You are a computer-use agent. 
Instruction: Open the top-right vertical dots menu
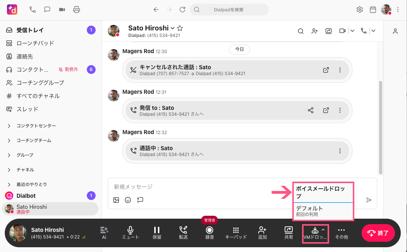398,10
